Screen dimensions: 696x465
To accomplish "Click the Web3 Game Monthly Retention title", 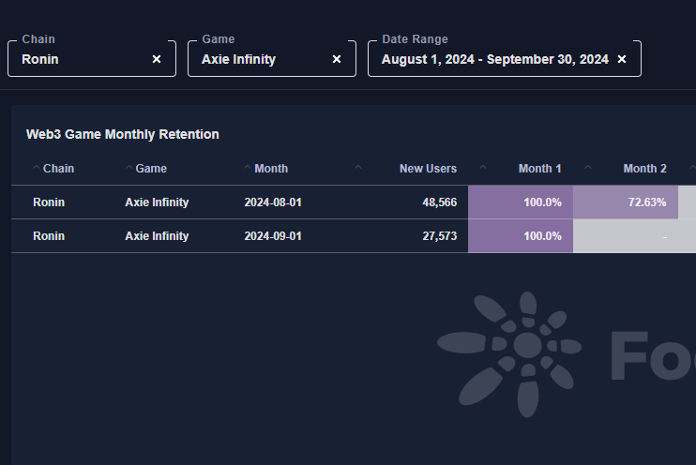I will pos(123,134).
